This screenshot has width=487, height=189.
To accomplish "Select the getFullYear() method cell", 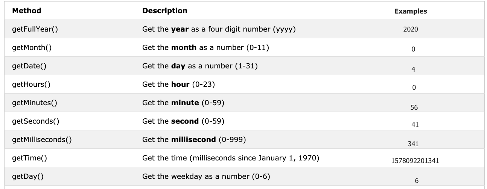I will pyautogui.click(x=35, y=29).
